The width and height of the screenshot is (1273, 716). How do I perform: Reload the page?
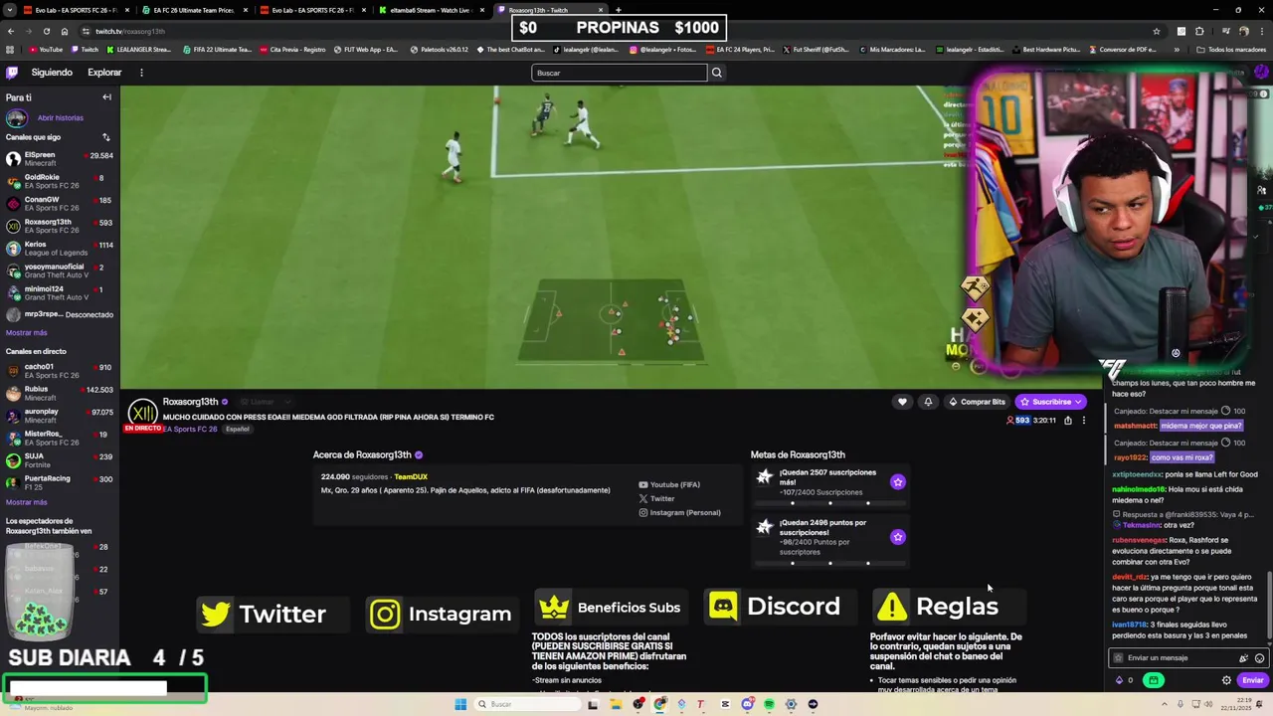[46, 31]
